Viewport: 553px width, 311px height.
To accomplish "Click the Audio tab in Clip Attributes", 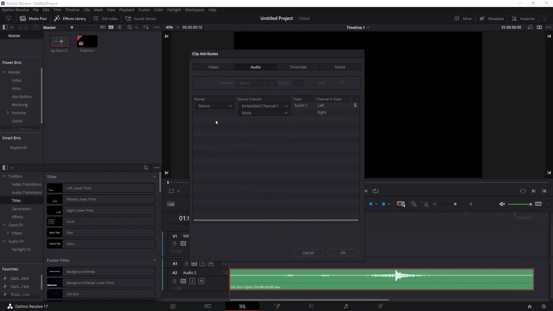I will pos(255,67).
